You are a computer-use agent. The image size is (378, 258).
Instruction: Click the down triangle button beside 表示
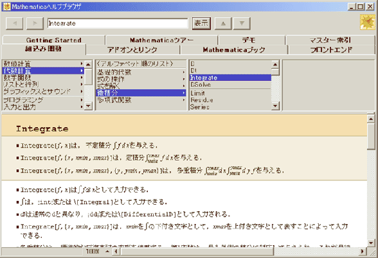point(242,23)
